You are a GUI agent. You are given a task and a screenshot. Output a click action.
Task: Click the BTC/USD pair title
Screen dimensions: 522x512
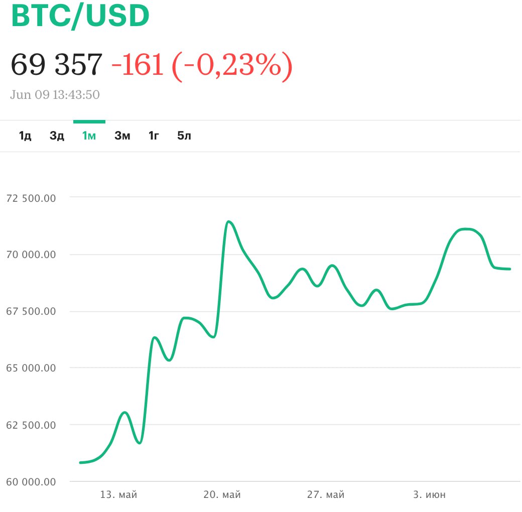[x=80, y=16]
